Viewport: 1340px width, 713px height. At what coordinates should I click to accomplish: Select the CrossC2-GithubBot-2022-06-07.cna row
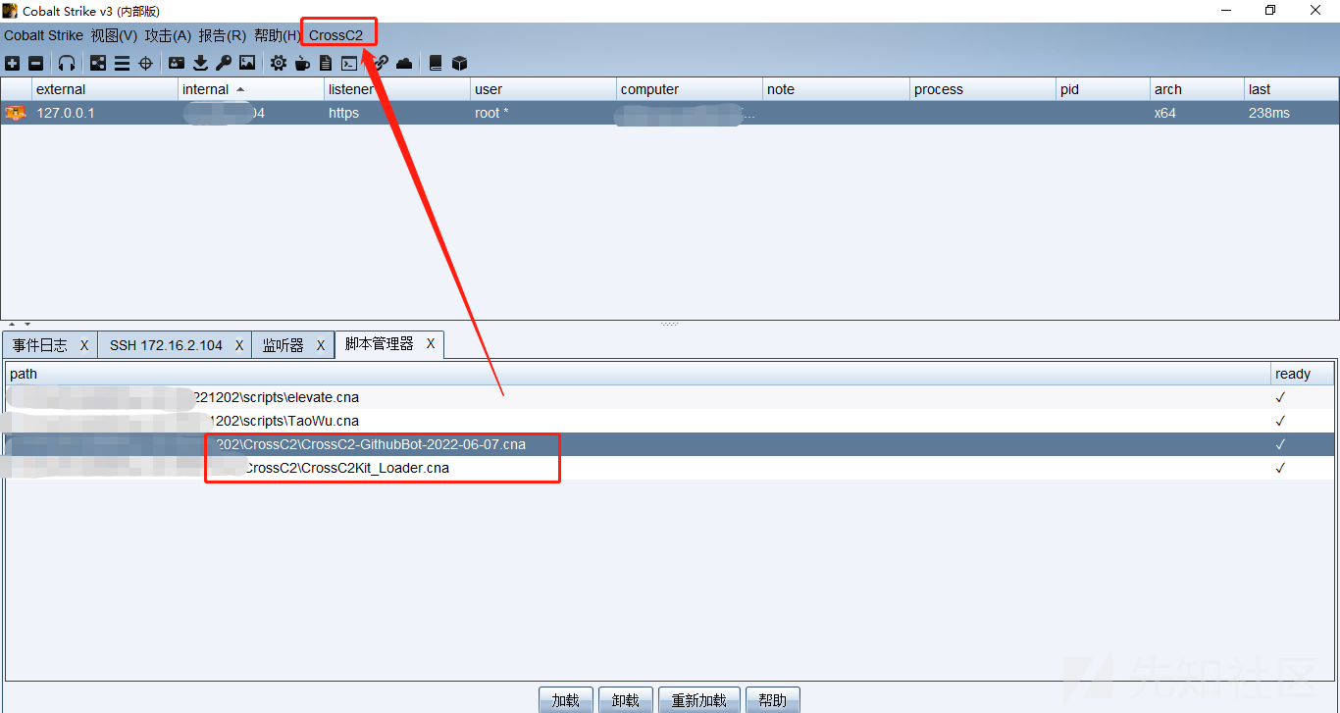click(670, 444)
